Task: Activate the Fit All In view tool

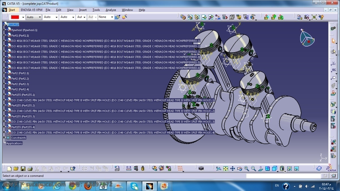Action: click(226, 169)
